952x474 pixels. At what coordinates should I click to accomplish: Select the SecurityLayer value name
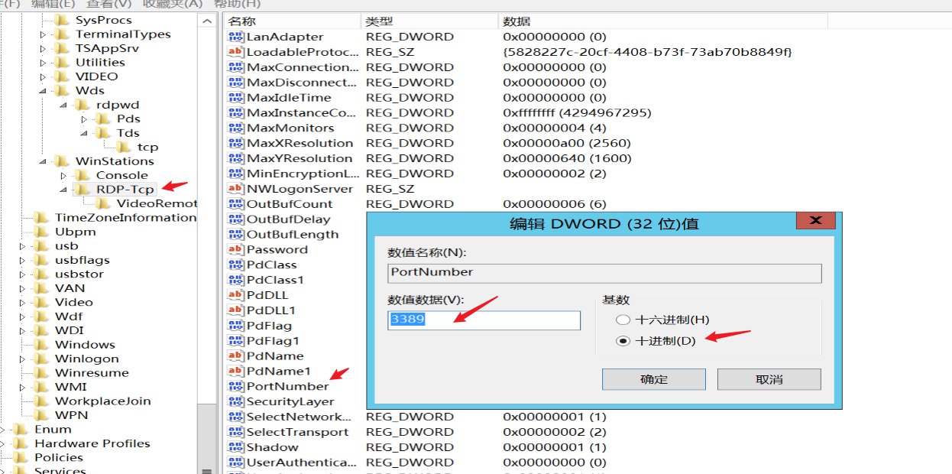(290, 401)
